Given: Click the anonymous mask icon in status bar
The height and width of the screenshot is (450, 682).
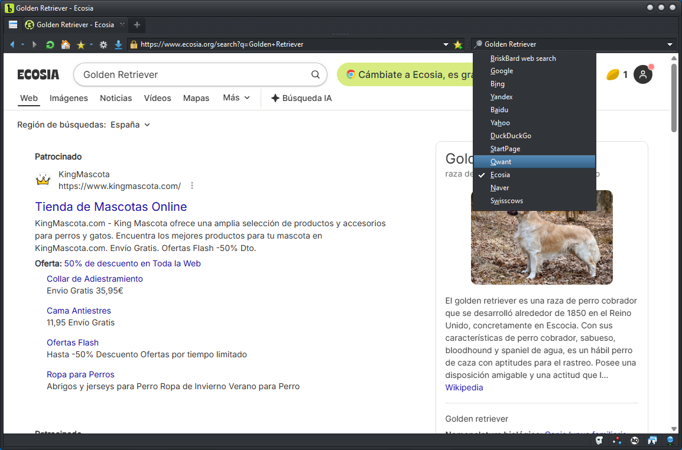Looking at the screenshot, I should (x=599, y=441).
